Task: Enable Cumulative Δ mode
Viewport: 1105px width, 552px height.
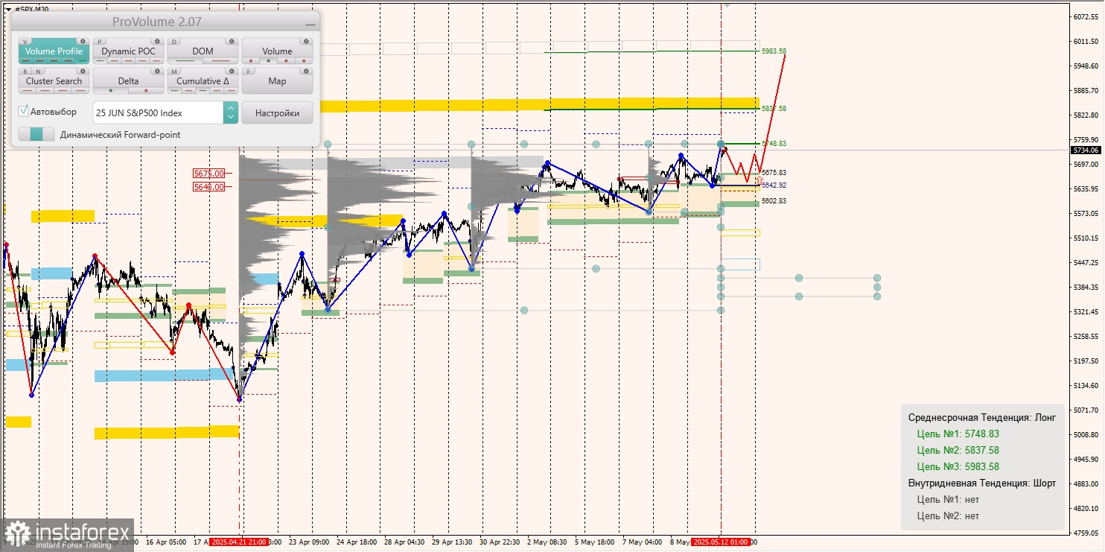Action: click(x=203, y=81)
